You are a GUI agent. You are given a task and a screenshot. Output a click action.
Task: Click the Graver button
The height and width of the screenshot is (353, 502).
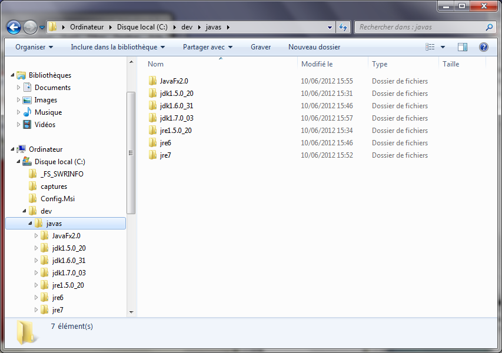point(261,47)
